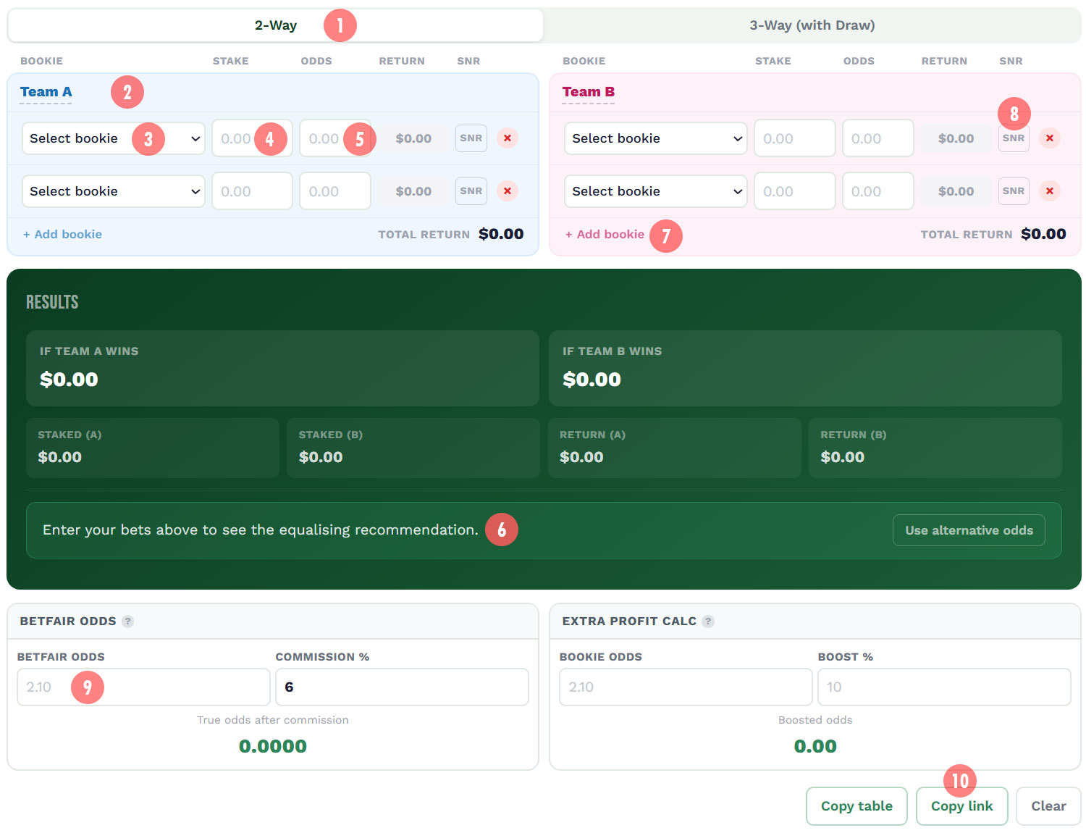The width and height of the screenshot is (1086, 833).
Task: Click Use alternative odds button
Action: click(969, 530)
